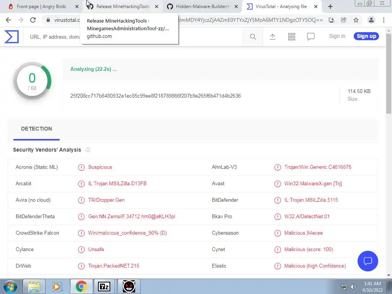This screenshot has height=294, width=392.
Task: Open the red-eyed cat taskbar app
Action: [129, 286]
